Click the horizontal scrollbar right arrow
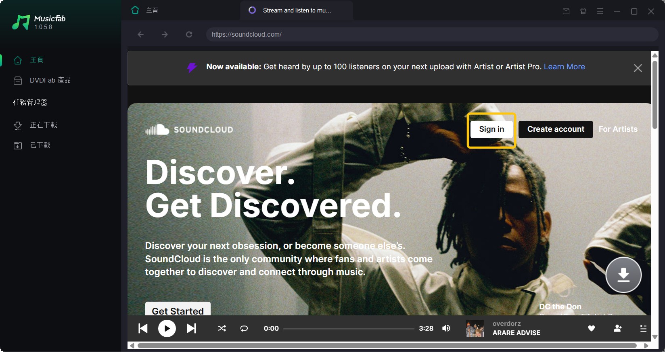 646,346
